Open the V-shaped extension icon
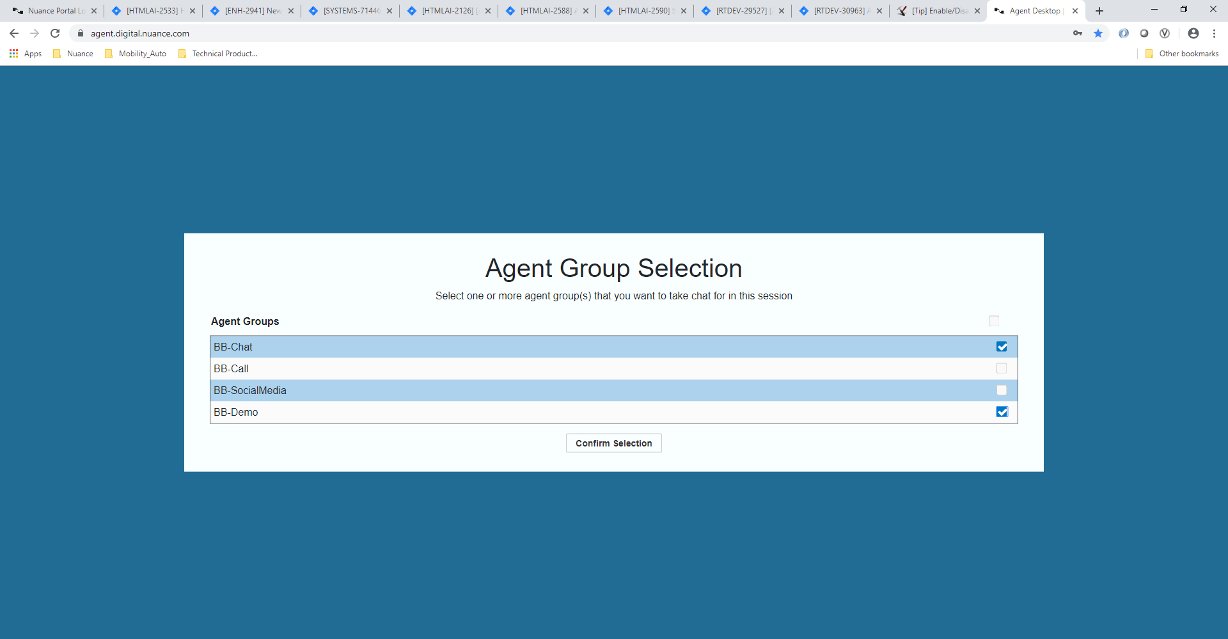The height and width of the screenshot is (639, 1228). [1165, 33]
